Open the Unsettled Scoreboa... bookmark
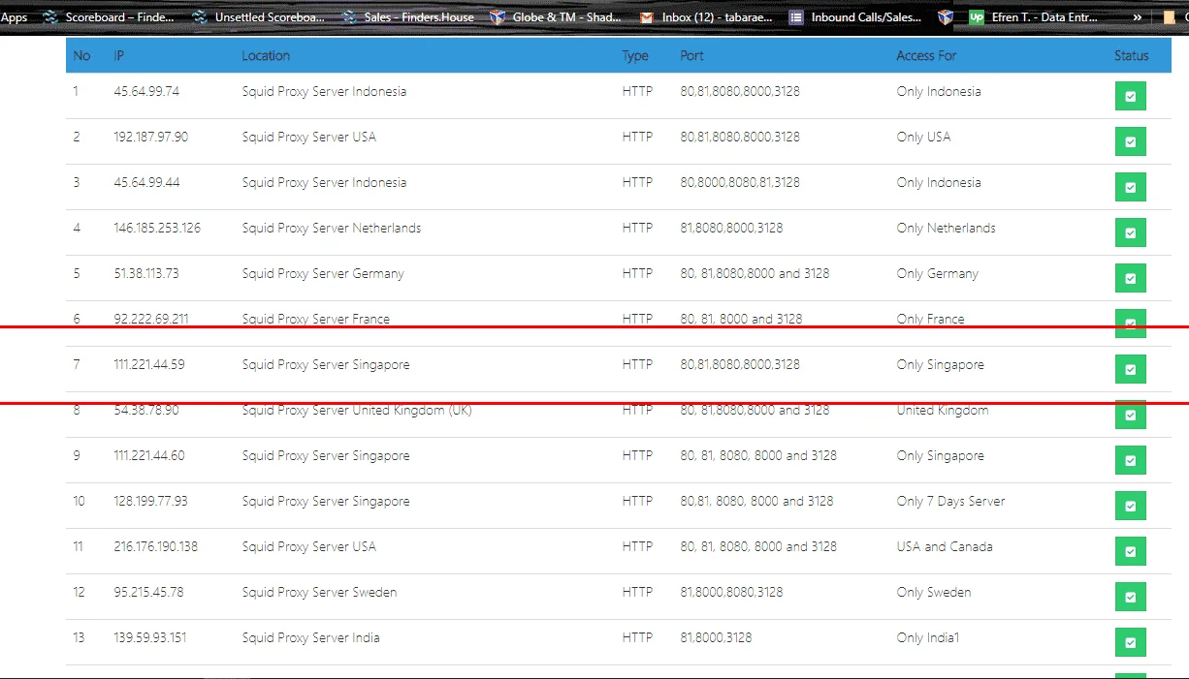The image size is (1189, 679). pos(258,16)
